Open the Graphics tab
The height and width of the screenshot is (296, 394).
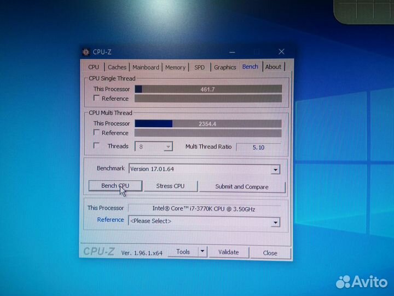click(225, 67)
